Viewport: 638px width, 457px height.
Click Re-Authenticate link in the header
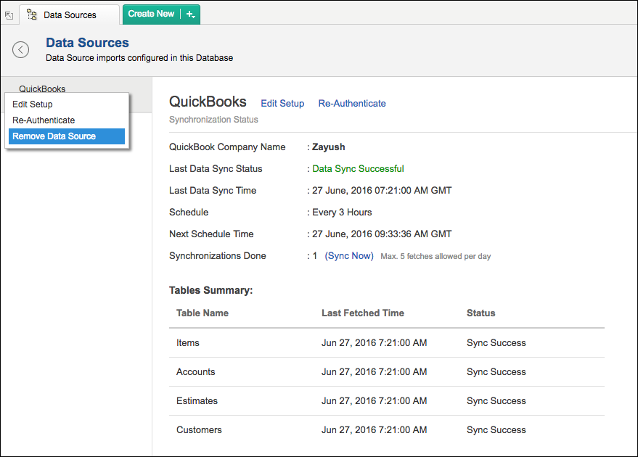pos(352,104)
